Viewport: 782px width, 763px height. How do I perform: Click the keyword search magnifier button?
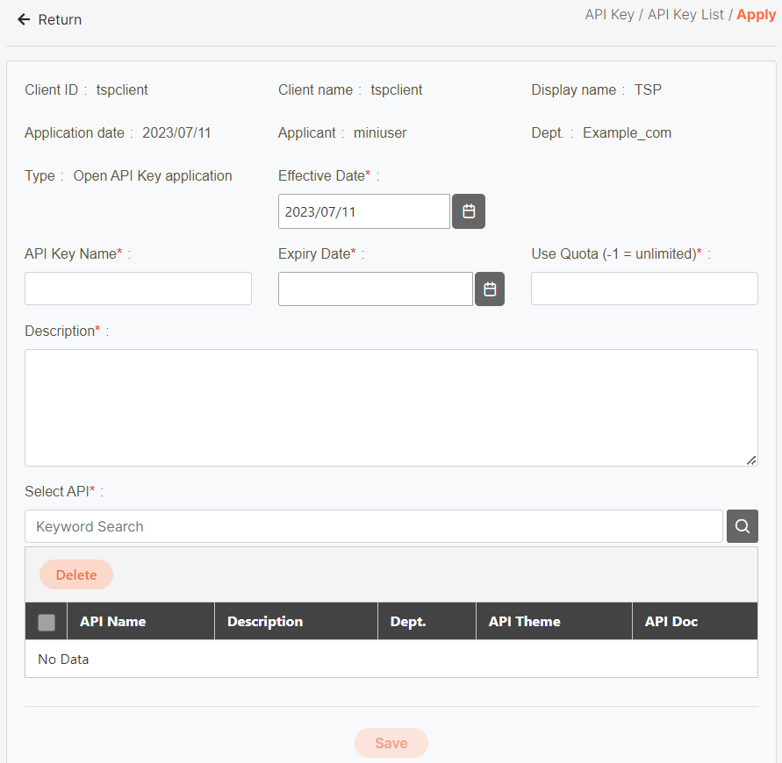(x=743, y=526)
